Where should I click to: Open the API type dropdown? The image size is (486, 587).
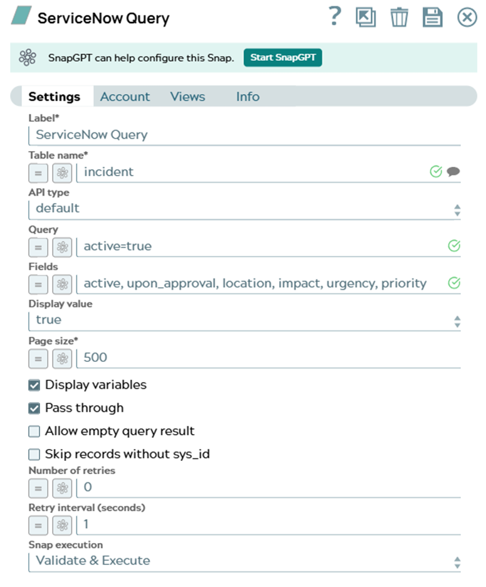click(245, 209)
